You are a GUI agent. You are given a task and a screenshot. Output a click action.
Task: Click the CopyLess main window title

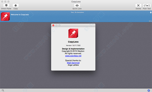tap(76, 2)
